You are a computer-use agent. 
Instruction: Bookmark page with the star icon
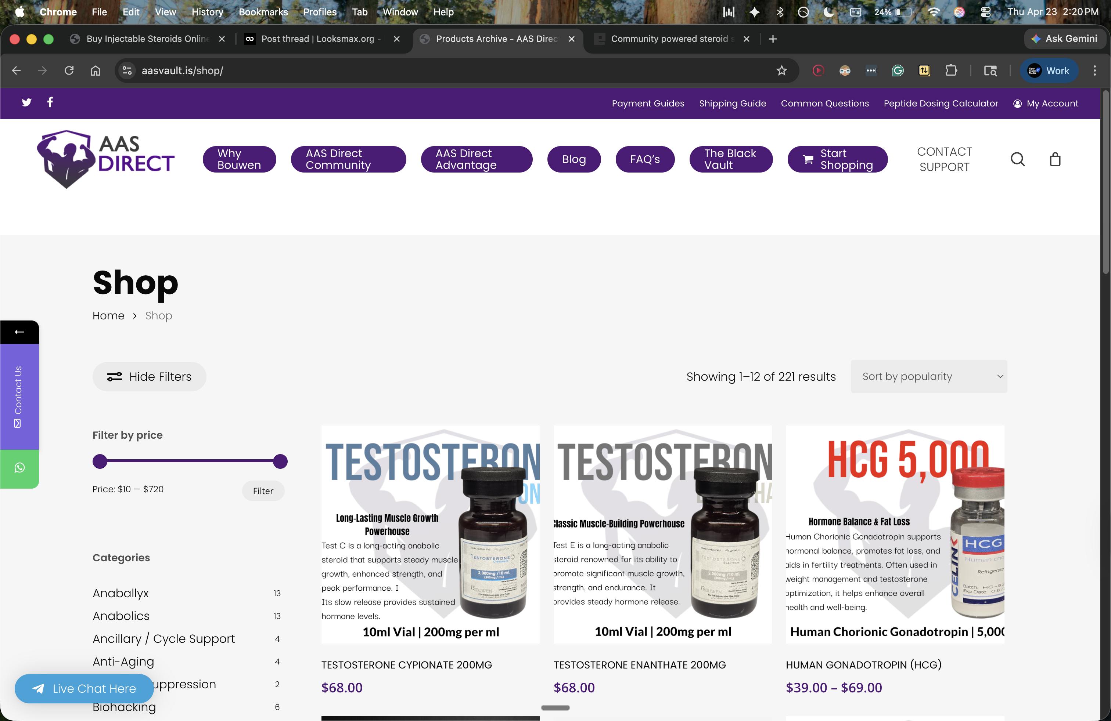pyautogui.click(x=781, y=70)
